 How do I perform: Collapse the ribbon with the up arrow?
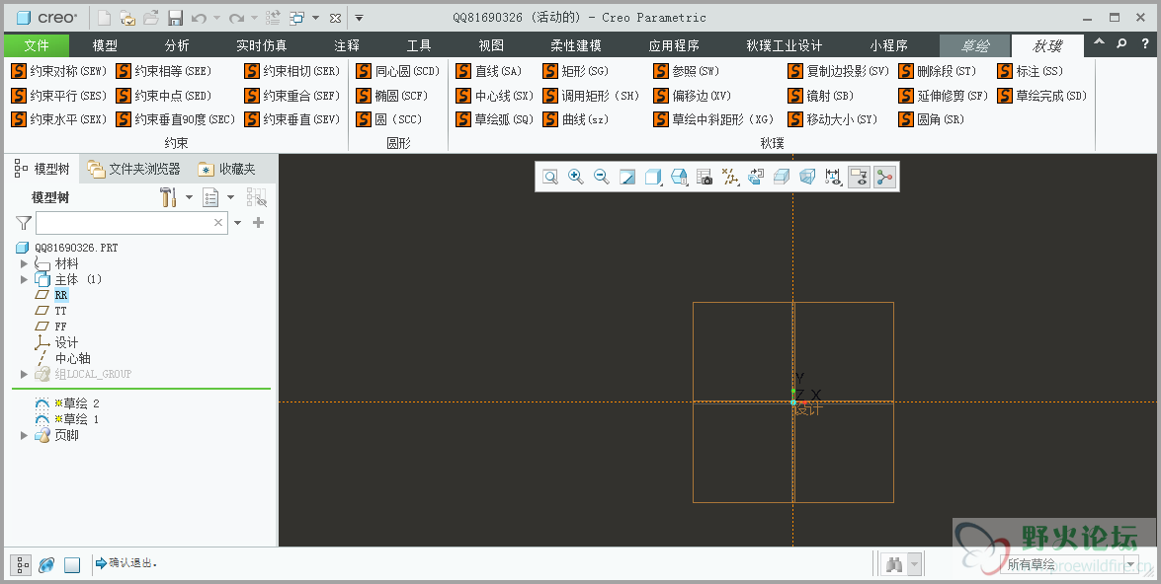[x=1099, y=42]
